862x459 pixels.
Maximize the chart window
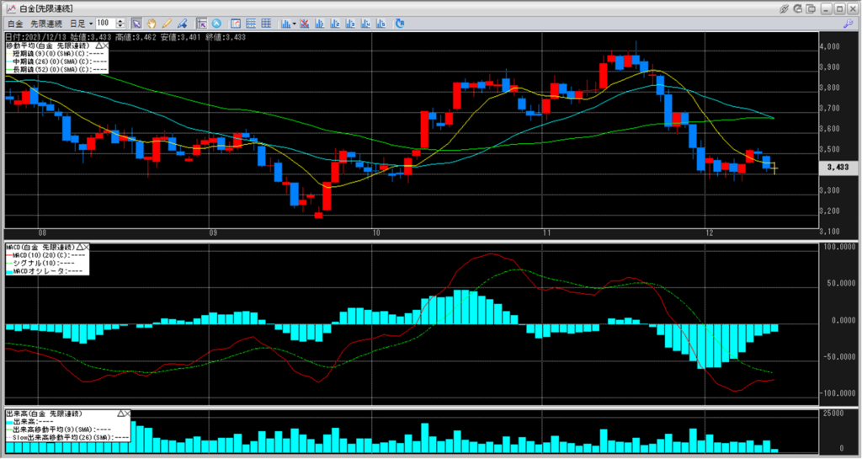pyautogui.click(x=839, y=8)
